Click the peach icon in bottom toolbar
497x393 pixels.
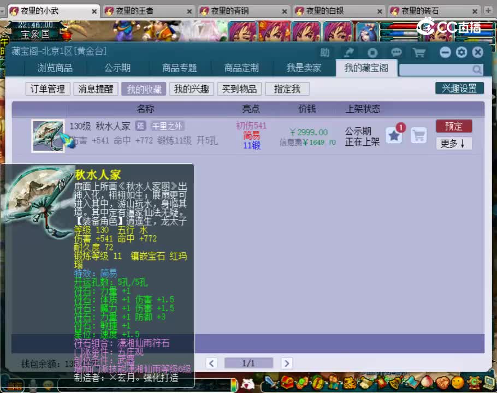(427, 382)
